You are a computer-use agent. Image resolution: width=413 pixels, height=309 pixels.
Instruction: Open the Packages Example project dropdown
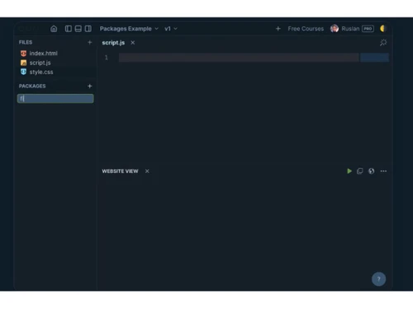129,29
